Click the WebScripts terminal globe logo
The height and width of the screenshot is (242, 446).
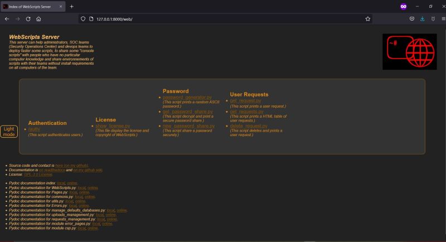(410, 52)
